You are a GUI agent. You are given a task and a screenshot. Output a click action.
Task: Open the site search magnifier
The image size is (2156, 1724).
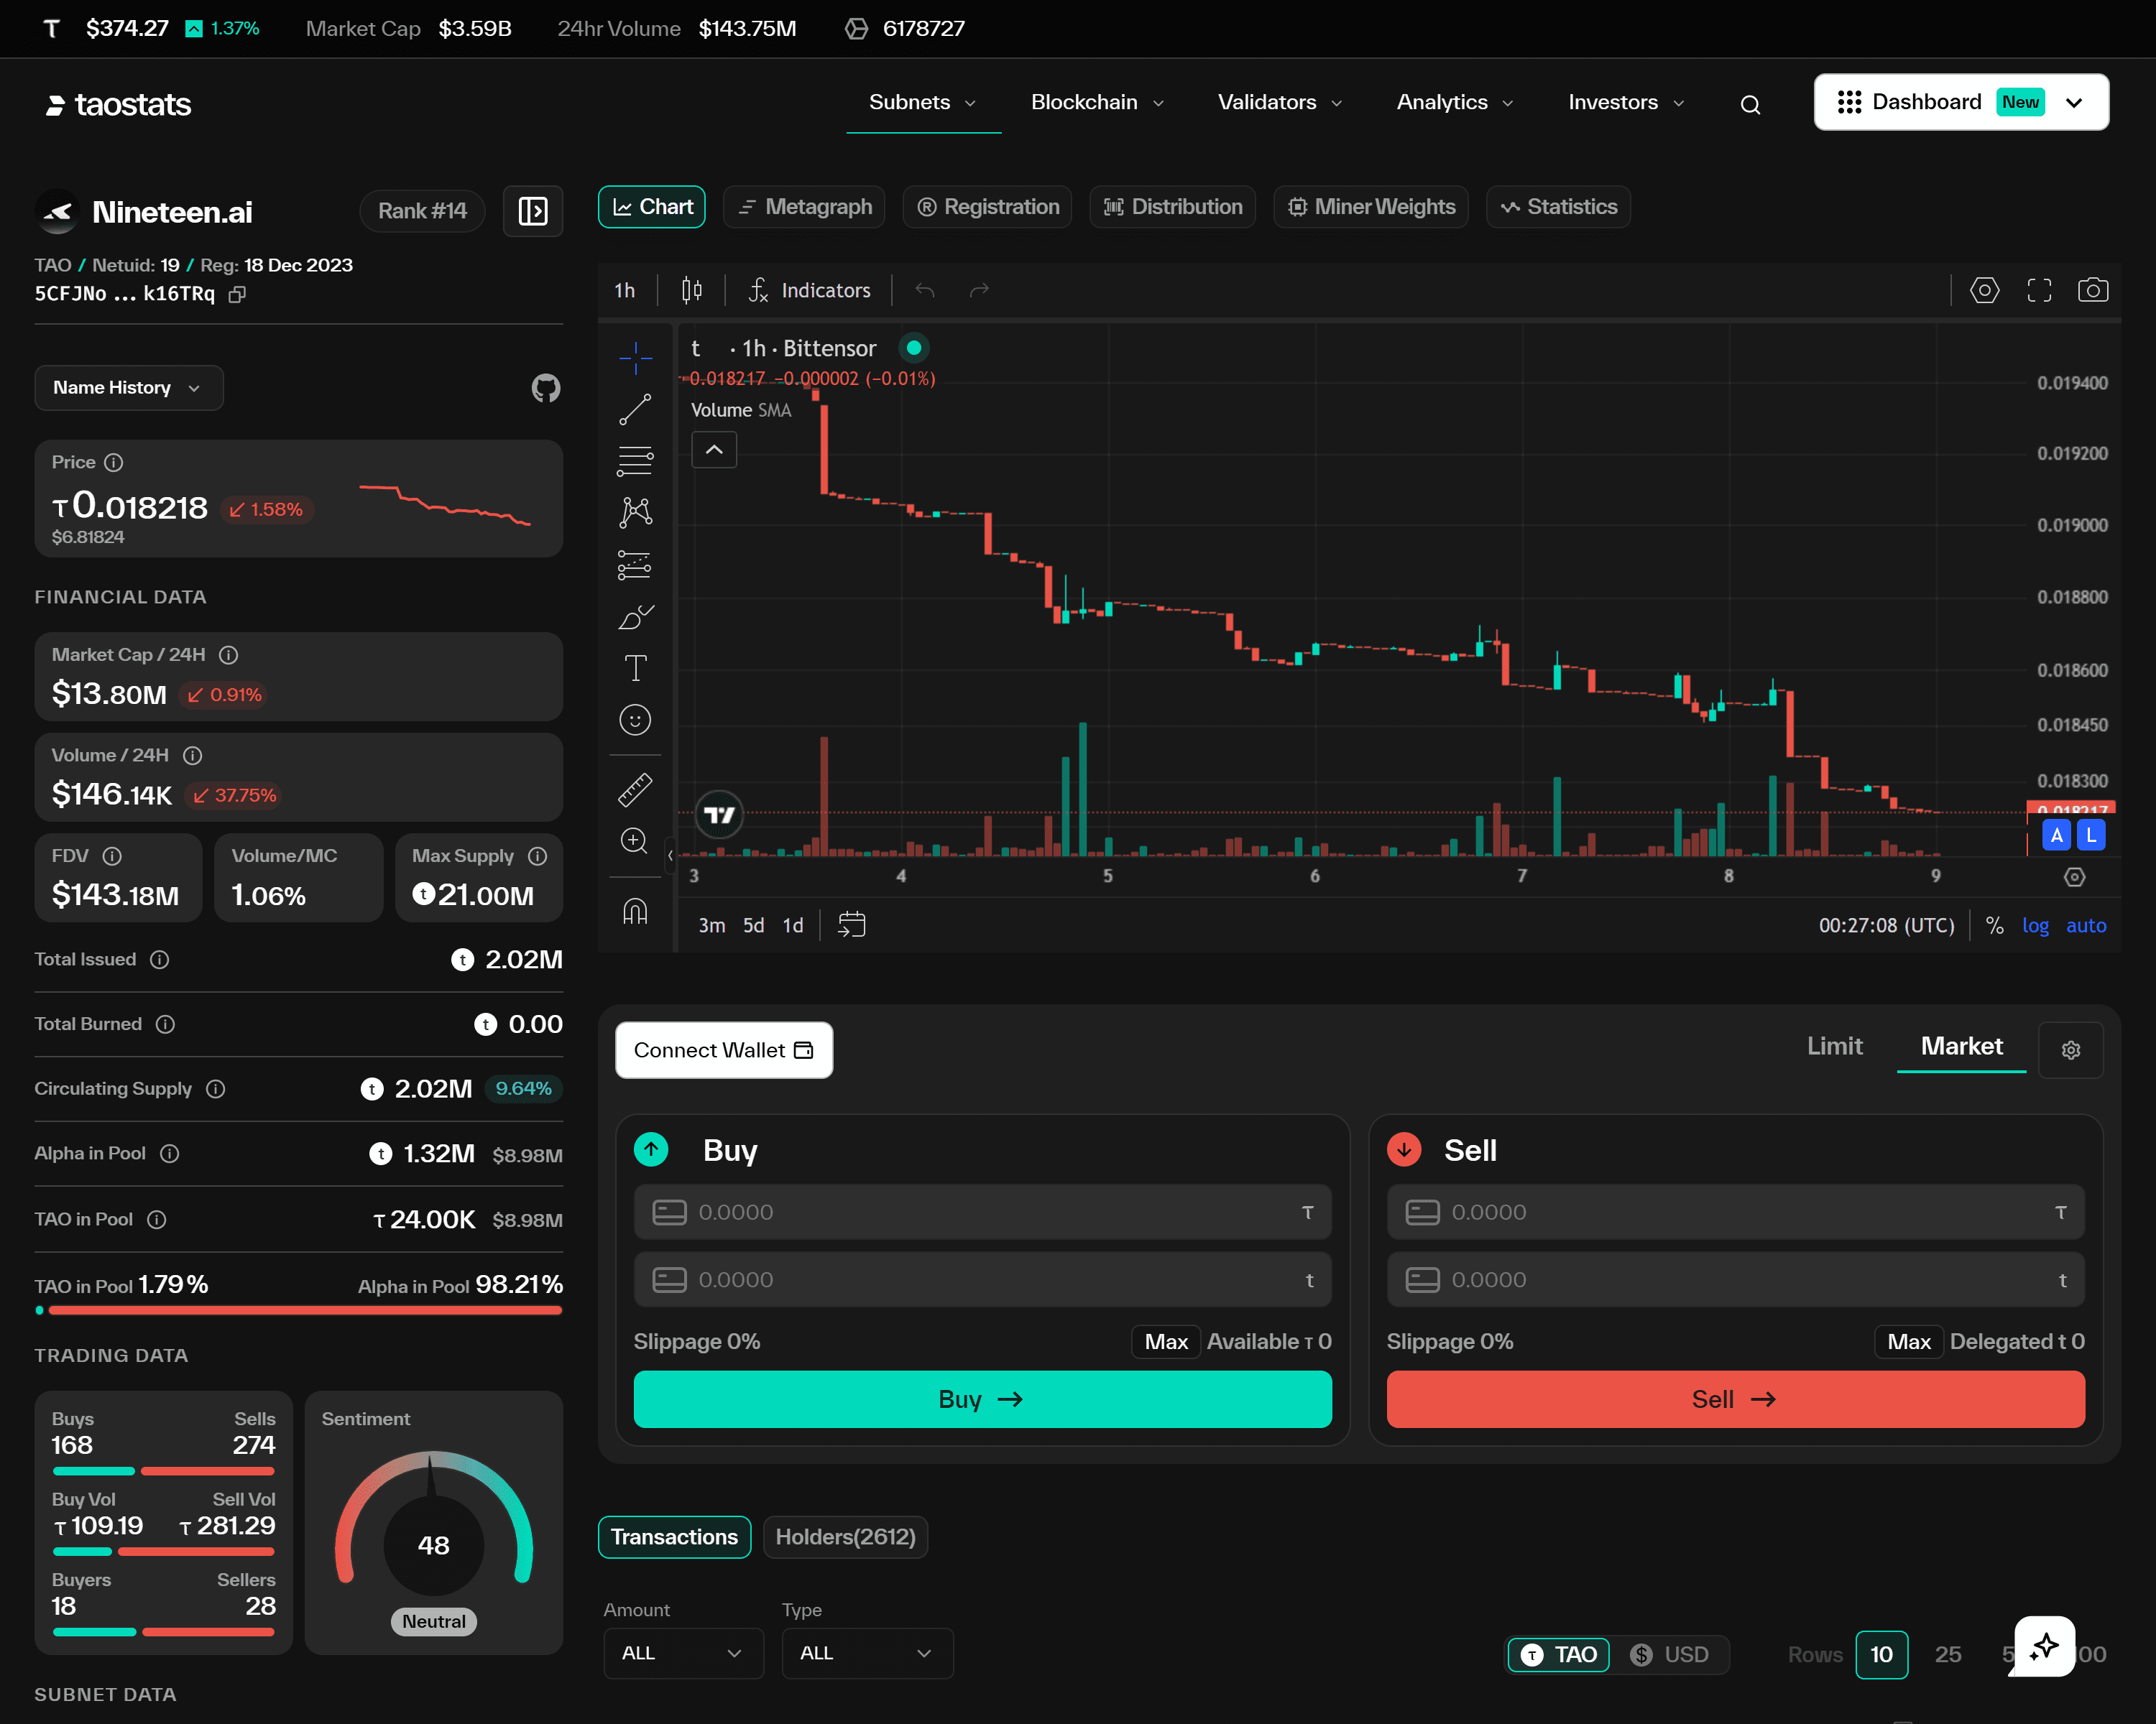[x=1749, y=104]
